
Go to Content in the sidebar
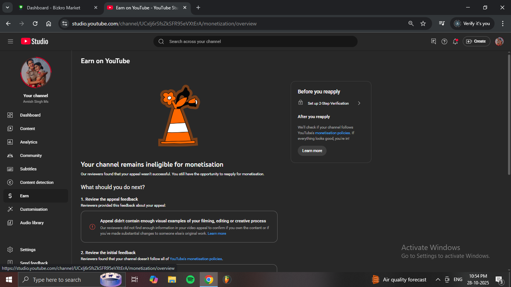[27, 129]
